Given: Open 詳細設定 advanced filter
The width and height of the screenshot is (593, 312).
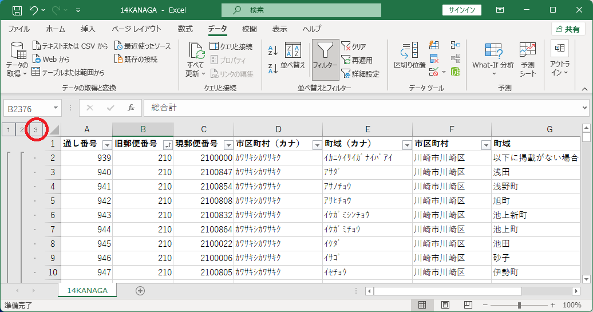Looking at the screenshot, I should coord(360,74).
